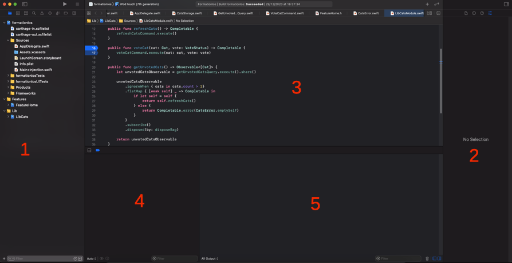Image resolution: width=512 pixels, height=263 pixels.
Task: Filter by recent files clock icon
Action: pyautogui.click(x=76, y=258)
